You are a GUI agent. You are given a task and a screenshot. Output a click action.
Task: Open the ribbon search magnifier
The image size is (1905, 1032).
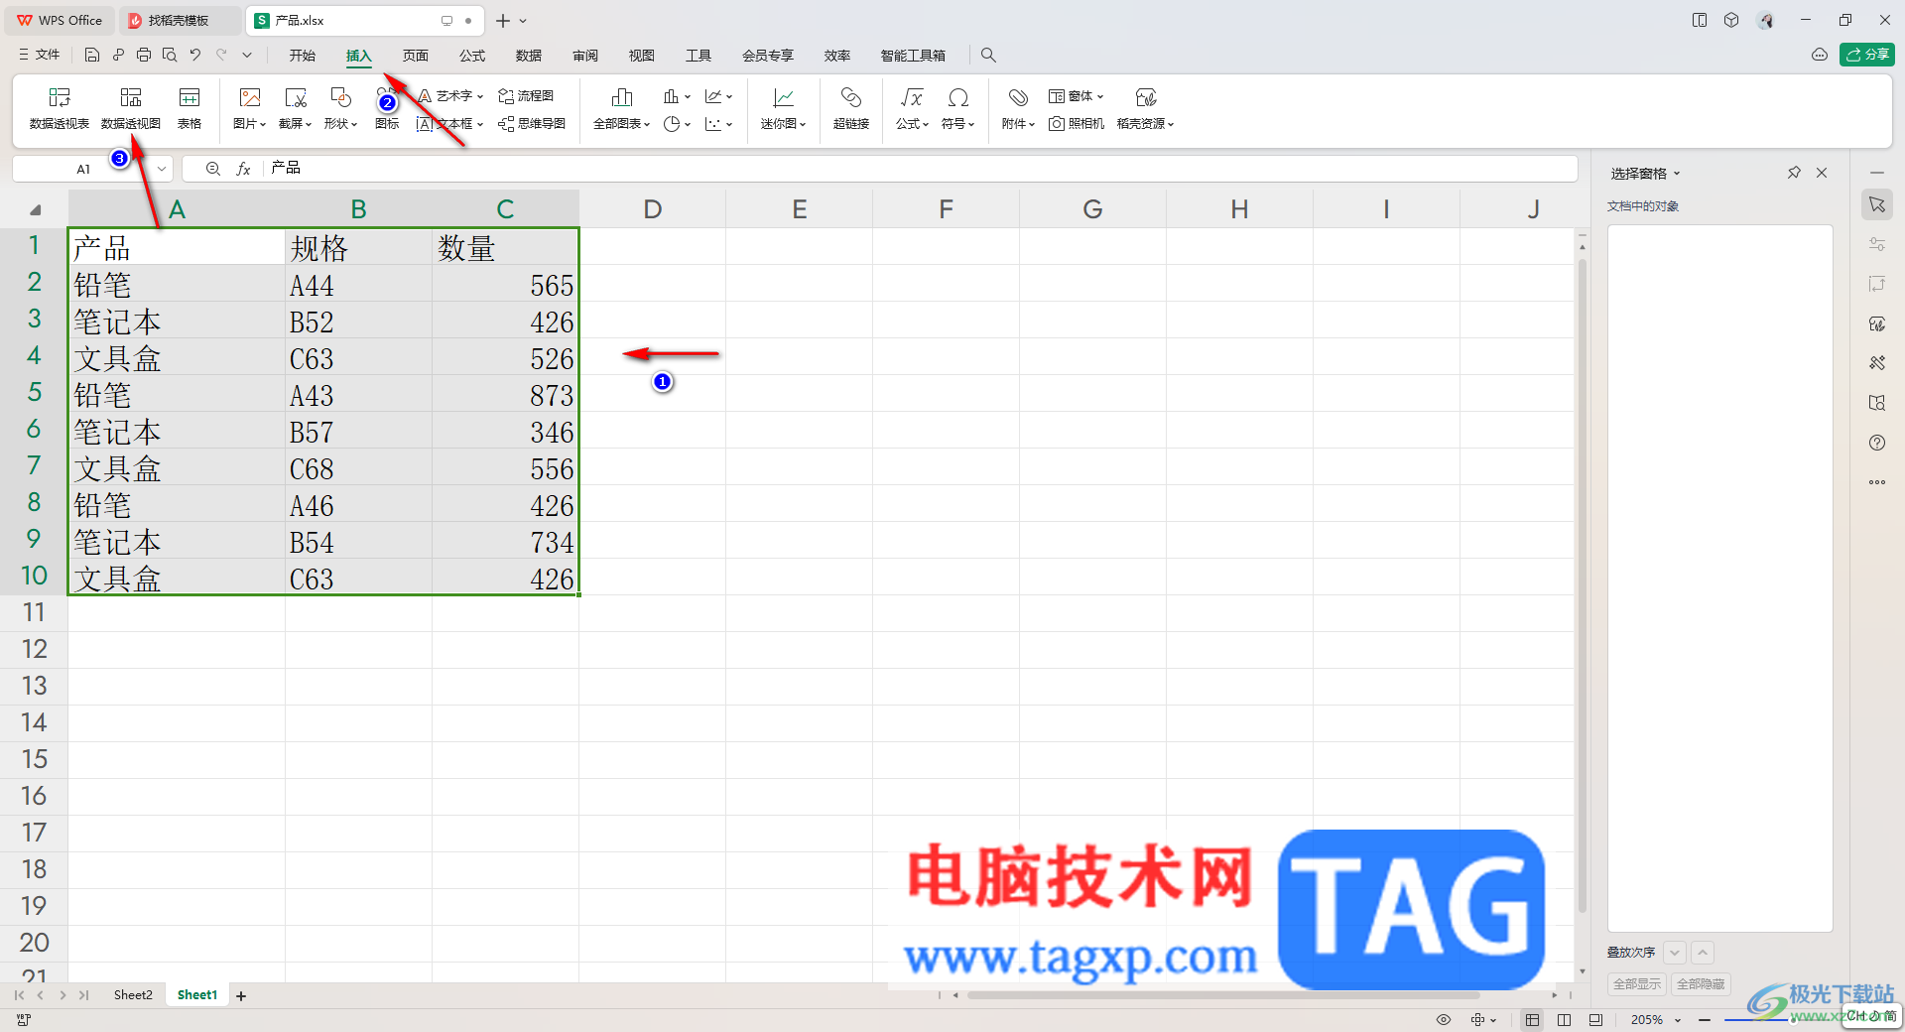click(988, 56)
